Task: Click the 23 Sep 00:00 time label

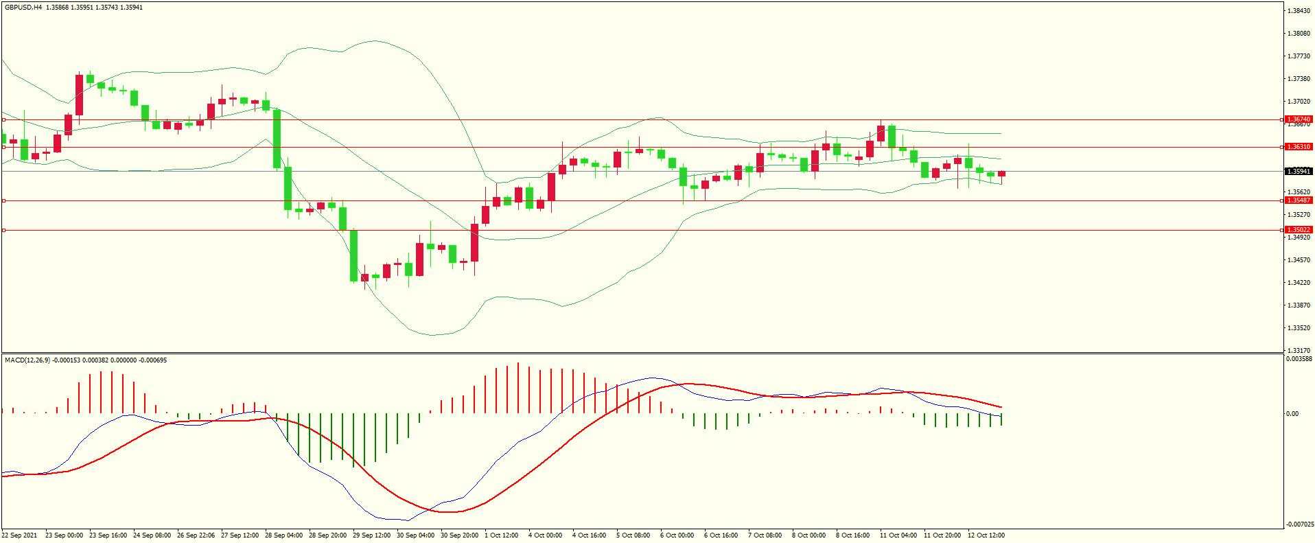Action: pyautogui.click(x=64, y=535)
